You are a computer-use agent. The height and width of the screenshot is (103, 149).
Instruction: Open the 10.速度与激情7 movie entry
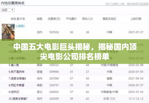(x=18, y=99)
